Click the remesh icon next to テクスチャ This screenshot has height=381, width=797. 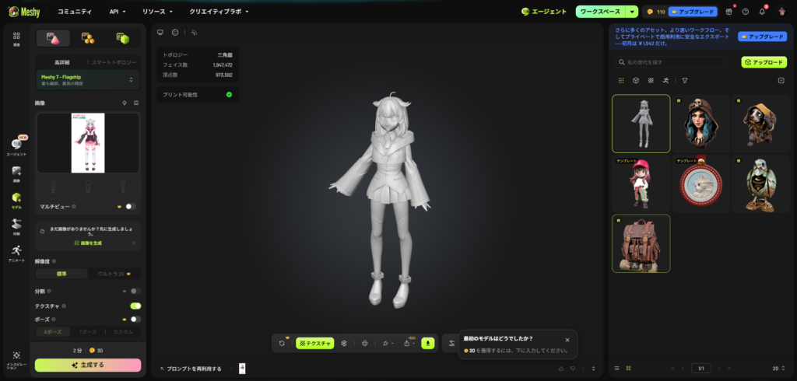pyautogui.click(x=344, y=344)
